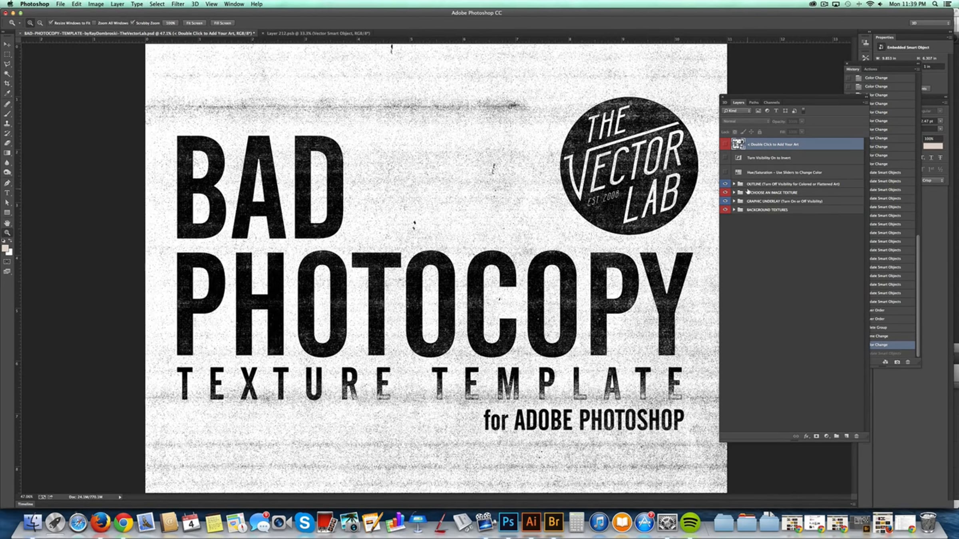Select the Horizontal Type tool

click(7, 193)
